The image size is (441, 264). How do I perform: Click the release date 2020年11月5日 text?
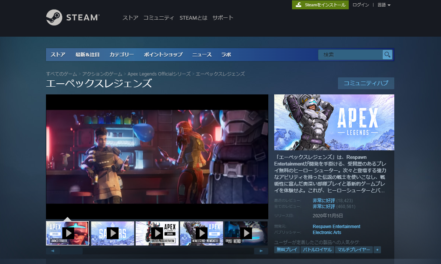tap(328, 215)
